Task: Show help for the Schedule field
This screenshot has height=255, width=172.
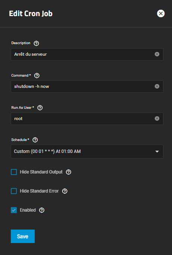Action: click(35, 140)
